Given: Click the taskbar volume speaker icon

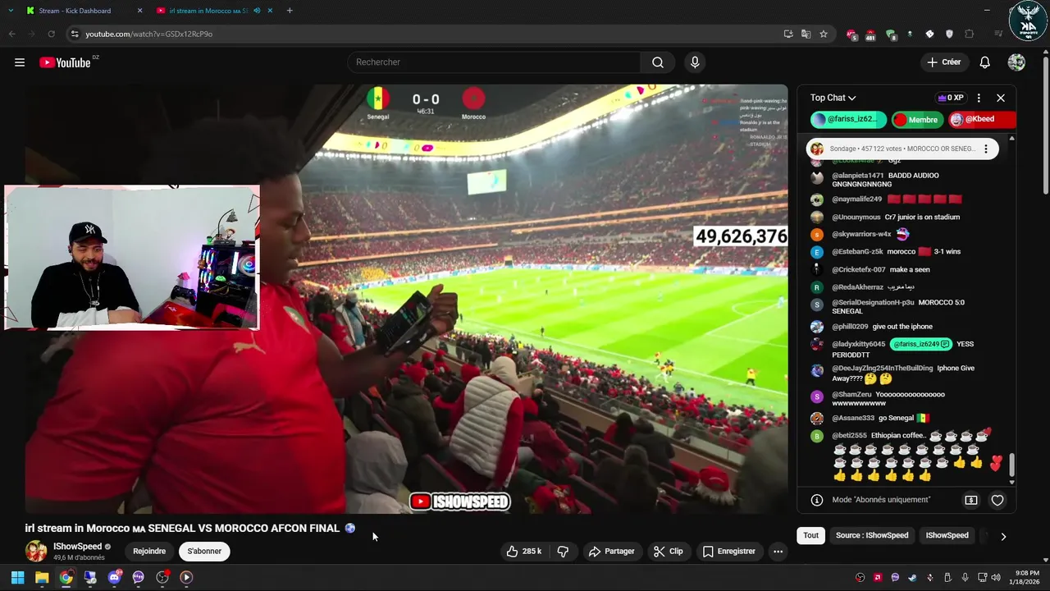Looking at the screenshot, I should (995, 577).
